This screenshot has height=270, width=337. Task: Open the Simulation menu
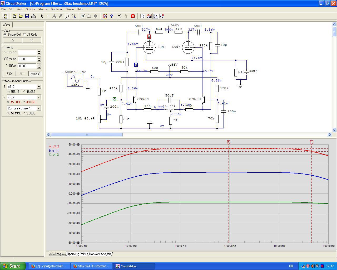tap(57, 9)
